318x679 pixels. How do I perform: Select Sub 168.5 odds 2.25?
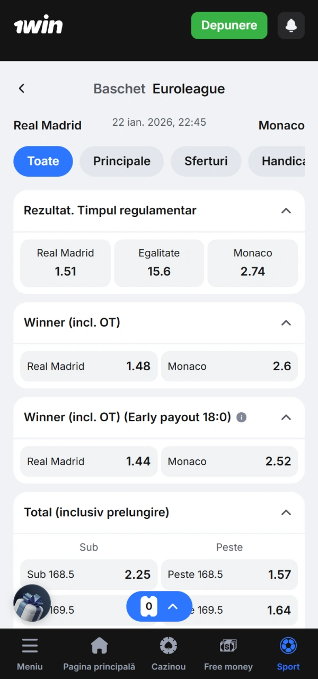point(89,574)
